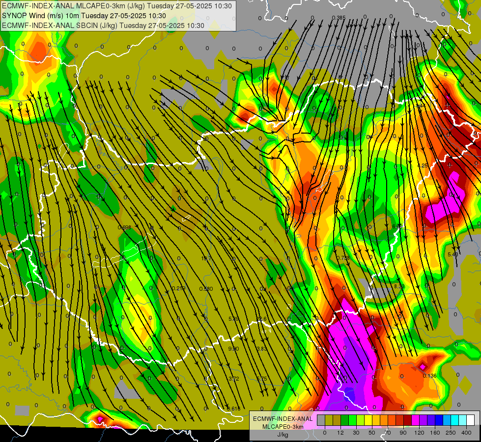Screen dimensions: 481x442
Task: Click the legend tick label 90
Action: coord(403,433)
